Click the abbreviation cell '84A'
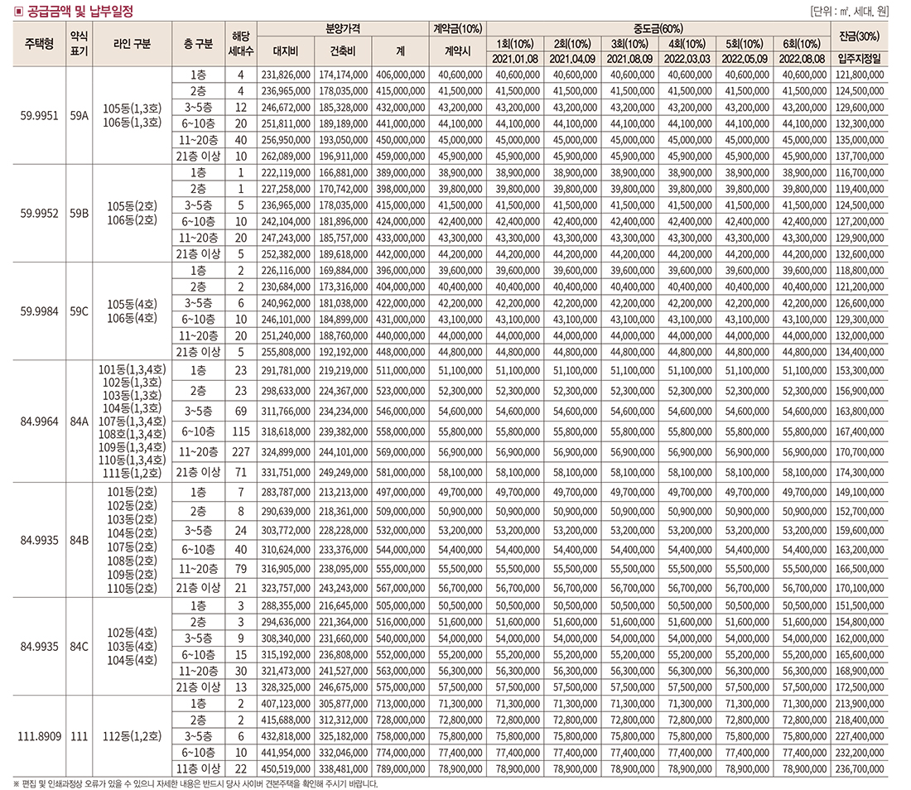This screenshot has width=911, height=790. click(x=79, y=421)
